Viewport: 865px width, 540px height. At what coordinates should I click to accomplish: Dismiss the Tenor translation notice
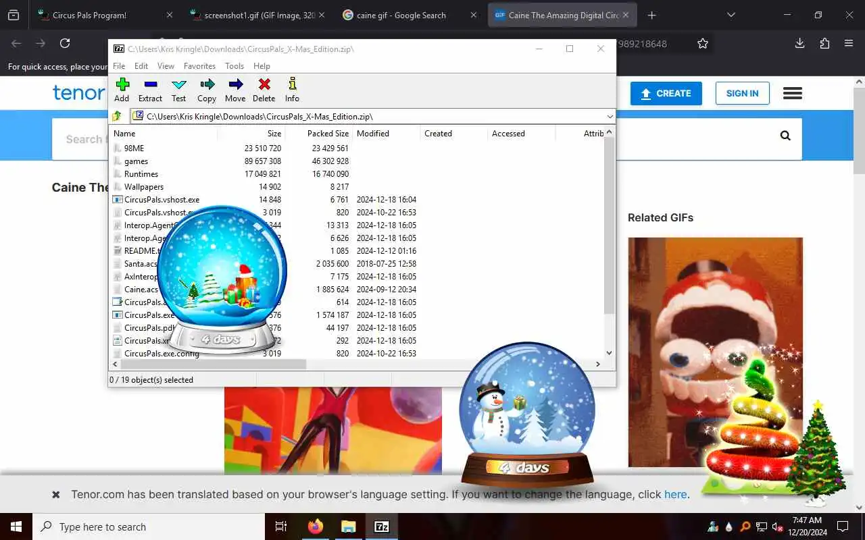[x=55, y=494]
